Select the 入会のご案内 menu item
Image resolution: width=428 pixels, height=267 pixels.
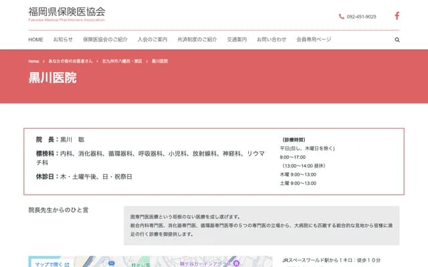pos(152,40)
